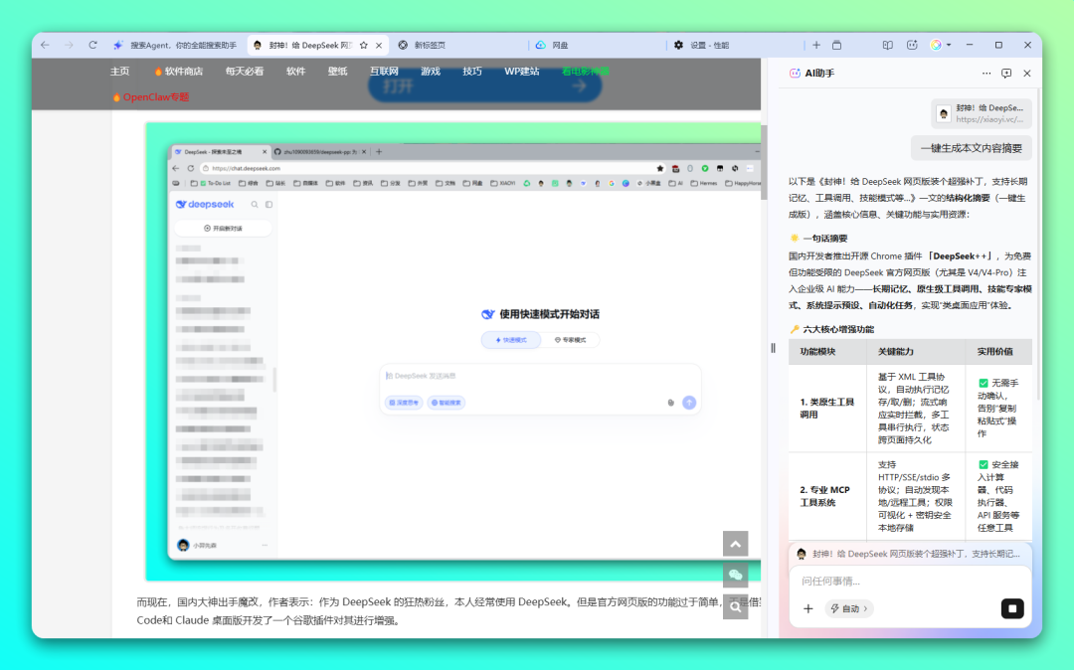
Task: Click the back-to-top arrow button
Action: coord(736,544)
